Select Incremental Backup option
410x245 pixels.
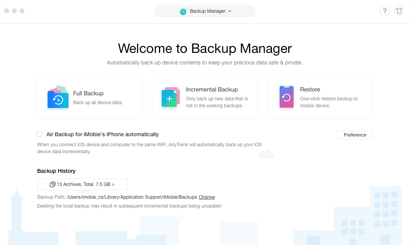(204, 98)
